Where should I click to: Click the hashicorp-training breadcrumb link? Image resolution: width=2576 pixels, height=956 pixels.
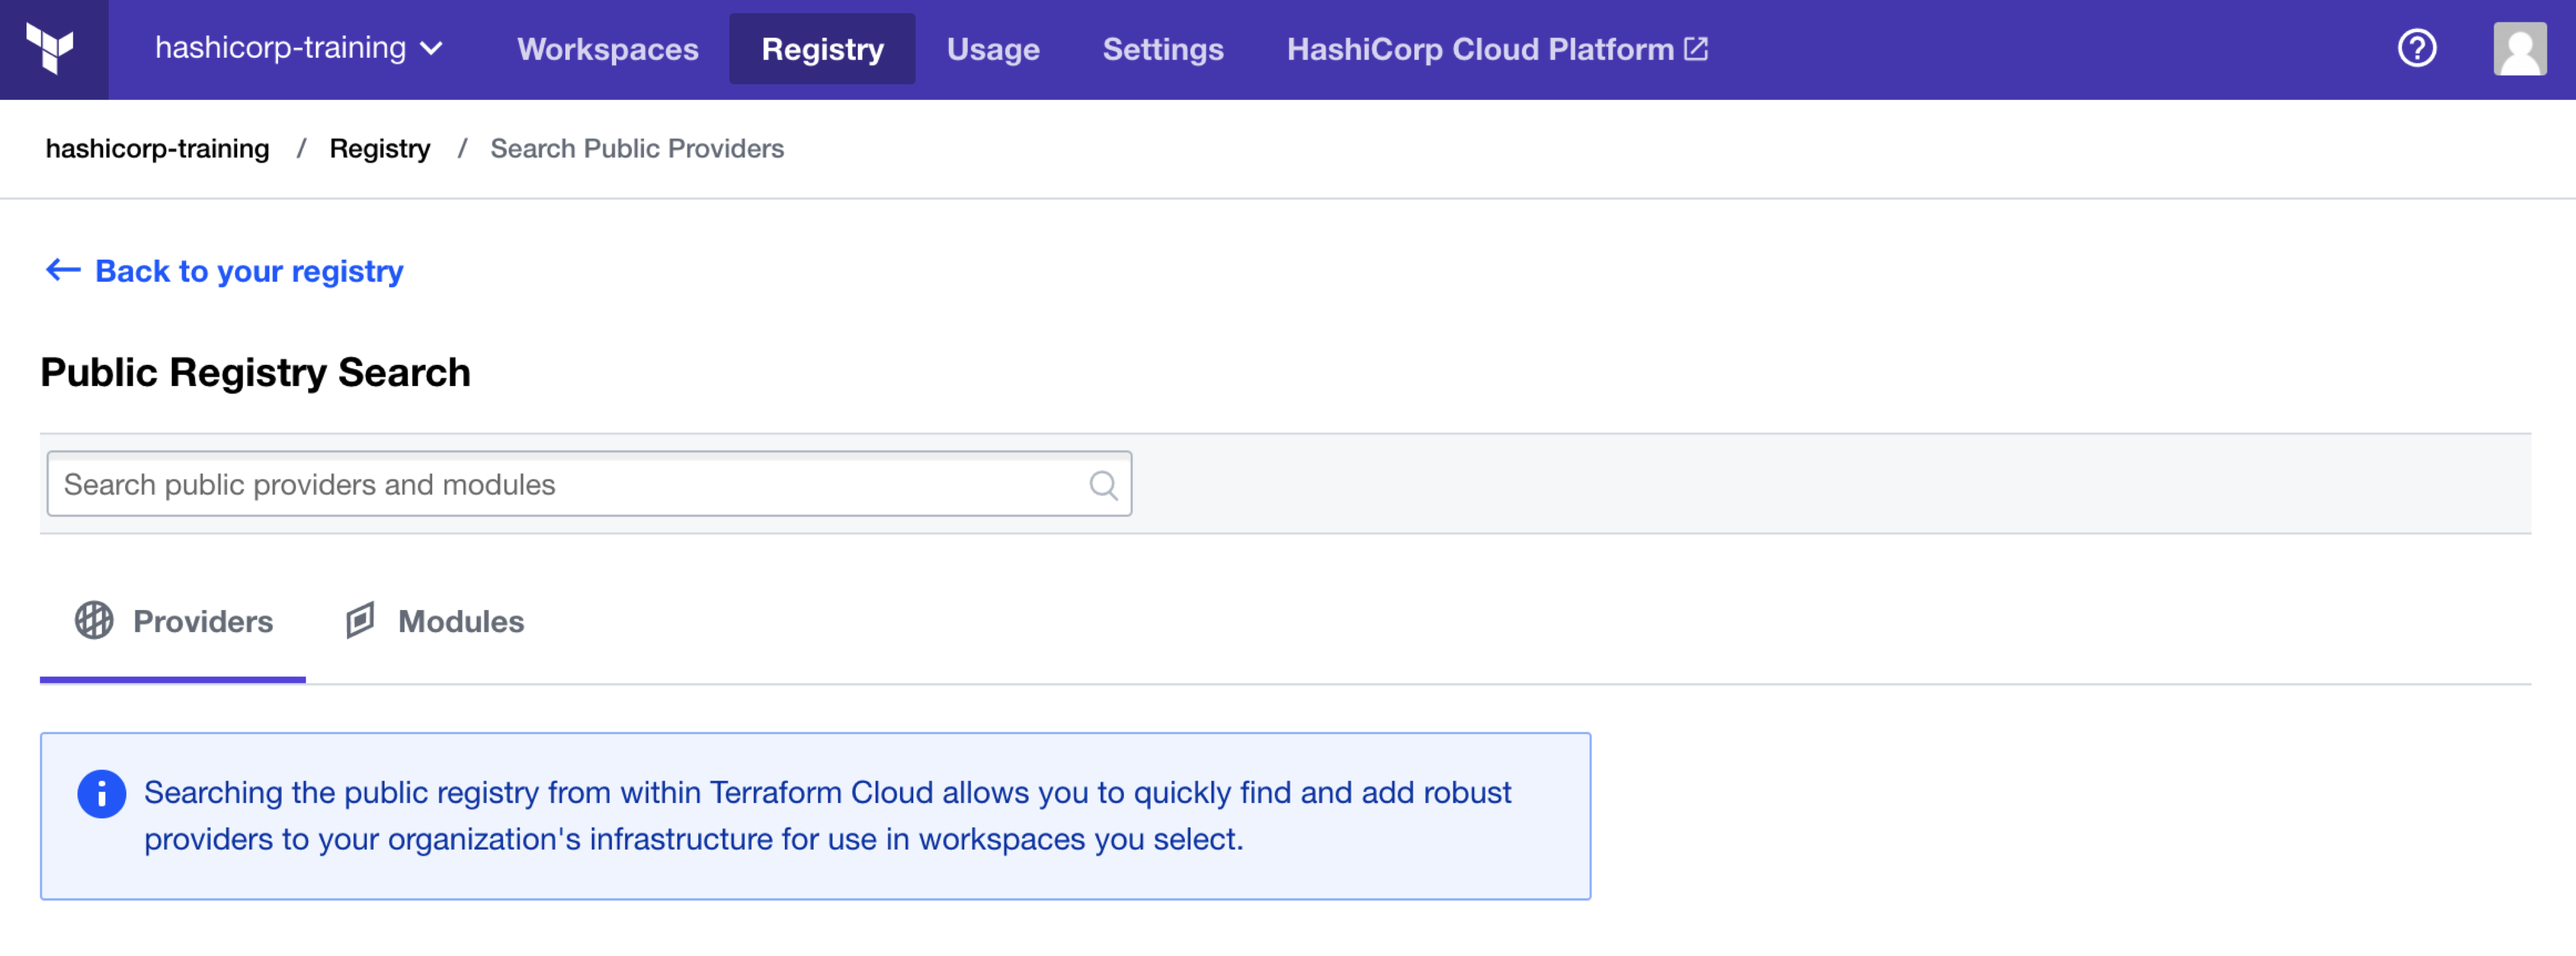(x=156, y=148)
